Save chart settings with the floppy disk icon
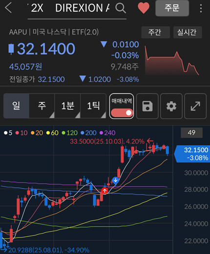Image resolution: width=210 pixels, height=254 pixels. click(x=147, y=106)
